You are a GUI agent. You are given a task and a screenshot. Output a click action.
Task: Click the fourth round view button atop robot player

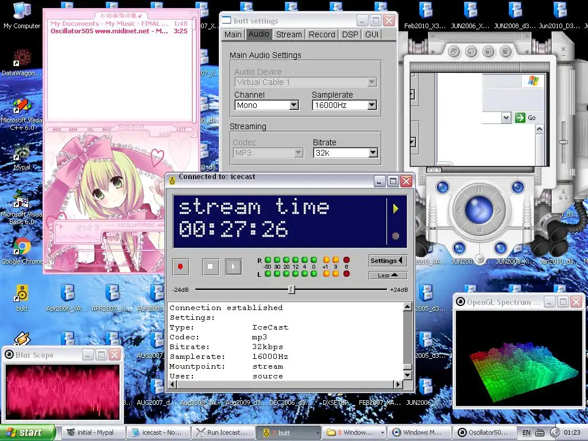tap(505, 51)
